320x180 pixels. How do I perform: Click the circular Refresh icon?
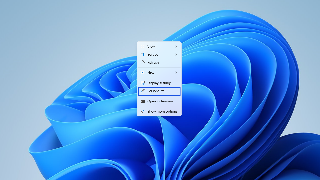[x=143, y=62]
